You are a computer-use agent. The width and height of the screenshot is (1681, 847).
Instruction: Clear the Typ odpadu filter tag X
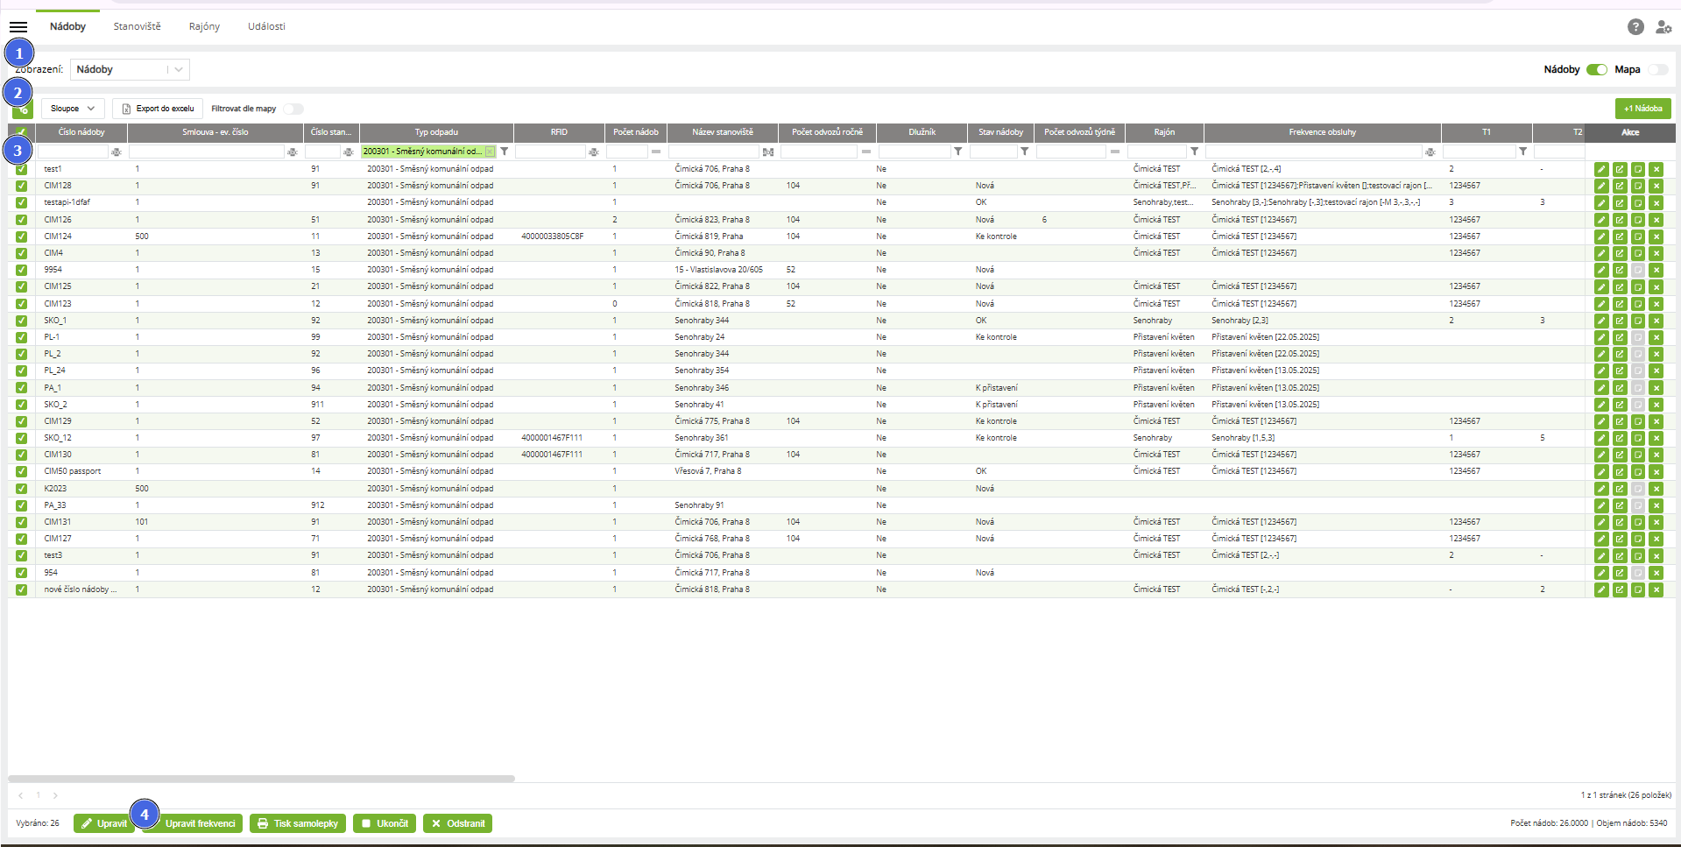pos(490,152)
